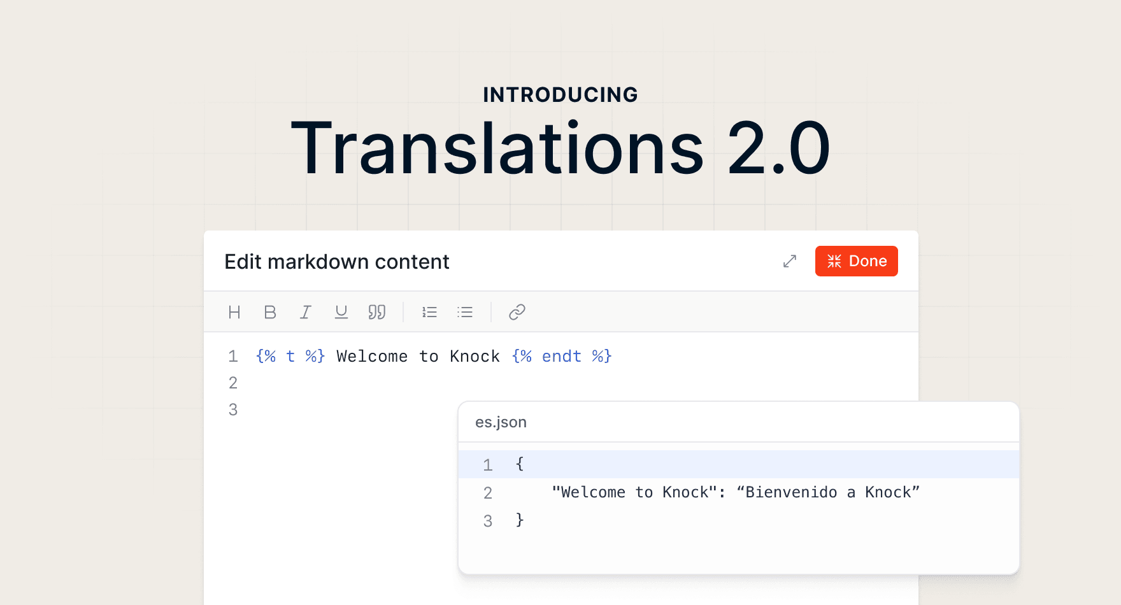Click the closing brace in es.json
Screen dimensions: 1121x605
point(520,520)
